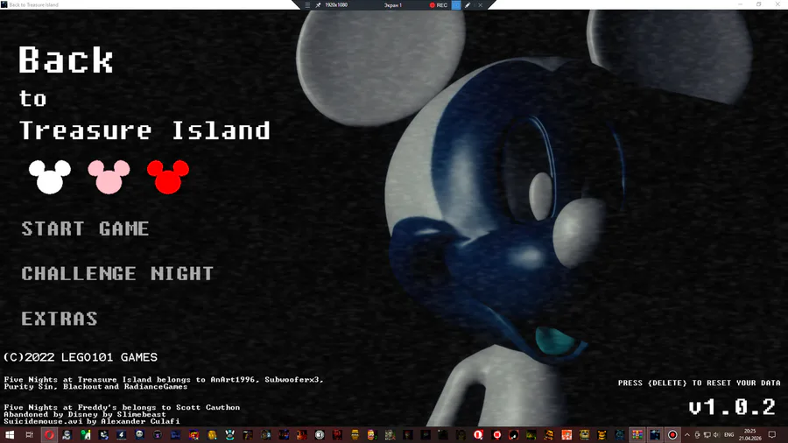Open the colorful grid taskbar icon
Screen dimensions: 788x443
point(637,435)
